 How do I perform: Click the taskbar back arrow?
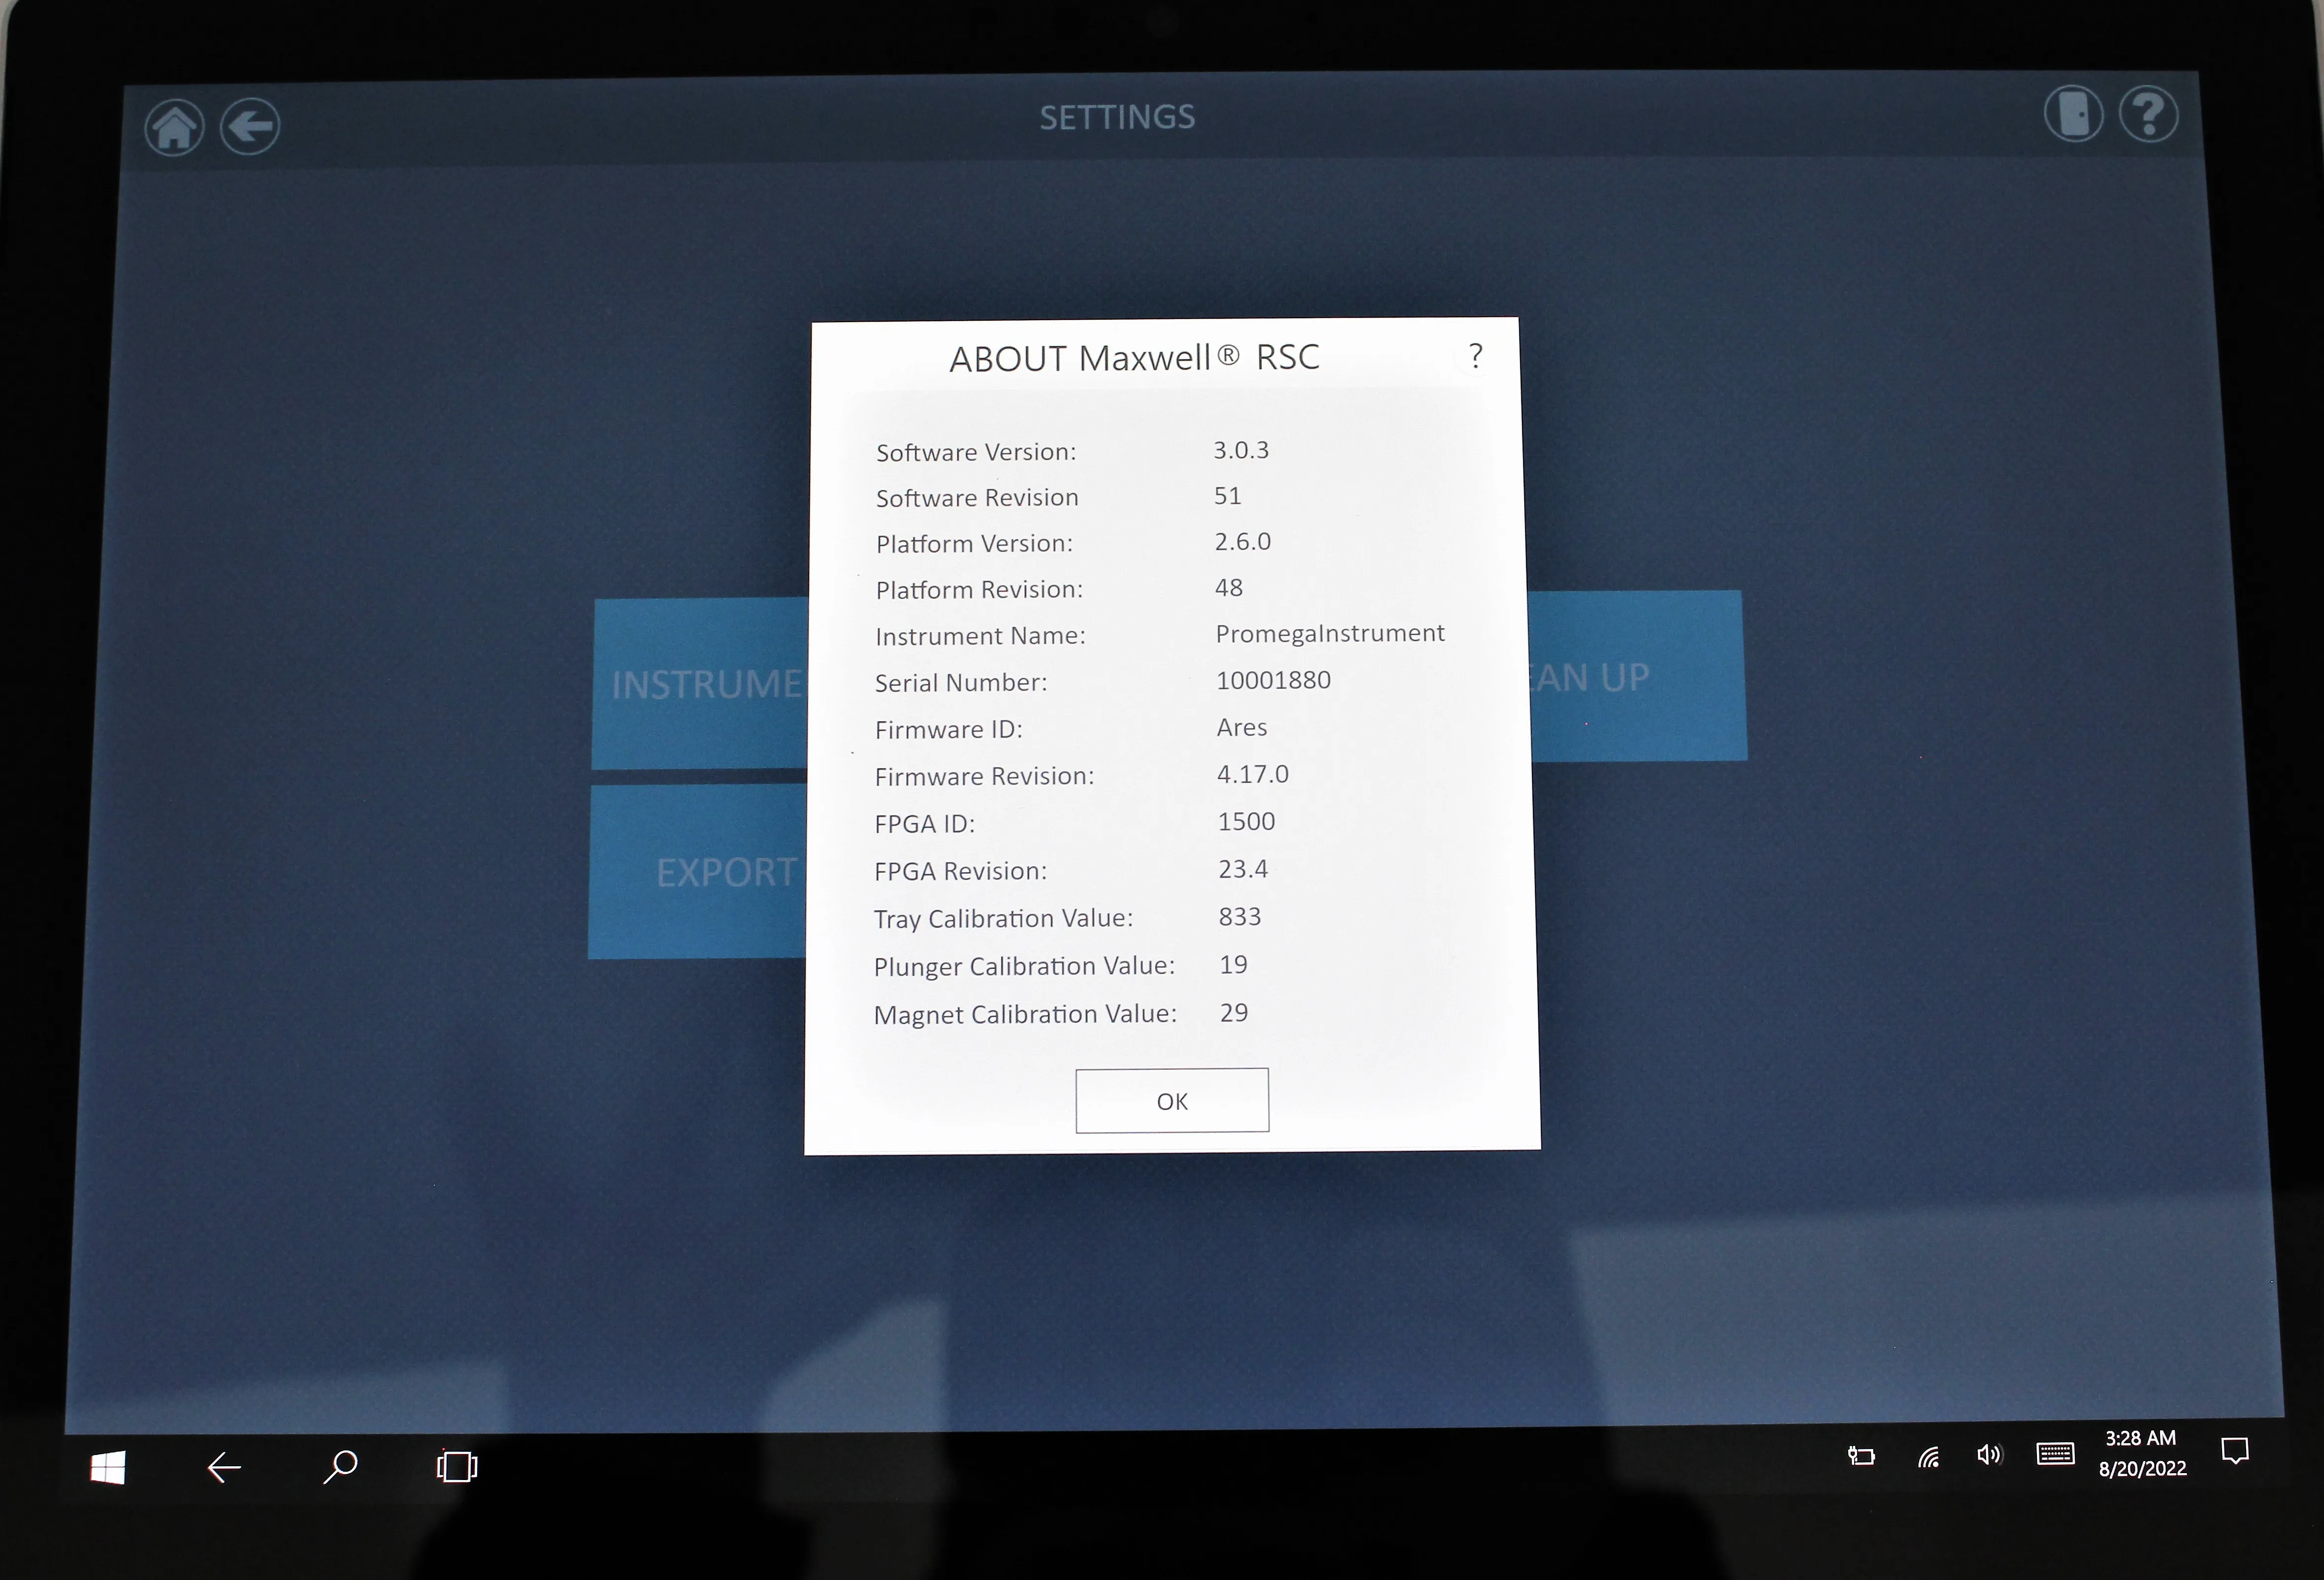click(224, 1467)
